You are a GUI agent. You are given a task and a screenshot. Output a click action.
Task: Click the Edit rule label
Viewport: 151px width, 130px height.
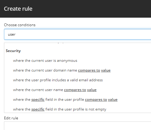click(x=11, y=118)
